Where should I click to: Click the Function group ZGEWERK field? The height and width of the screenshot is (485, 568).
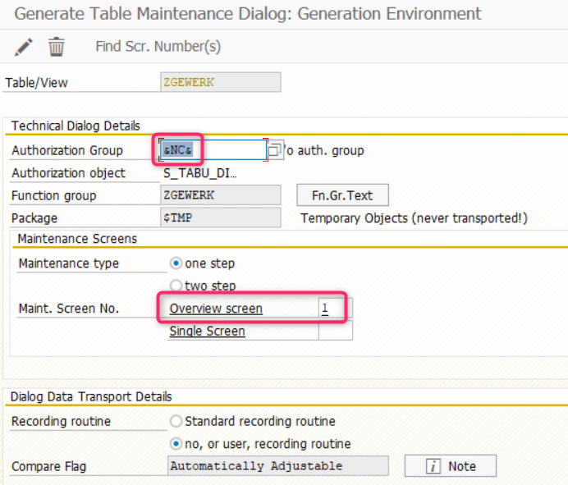click(x=221, y=195)
